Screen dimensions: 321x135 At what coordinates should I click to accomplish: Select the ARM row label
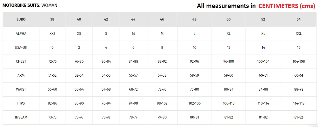point(21,76)
